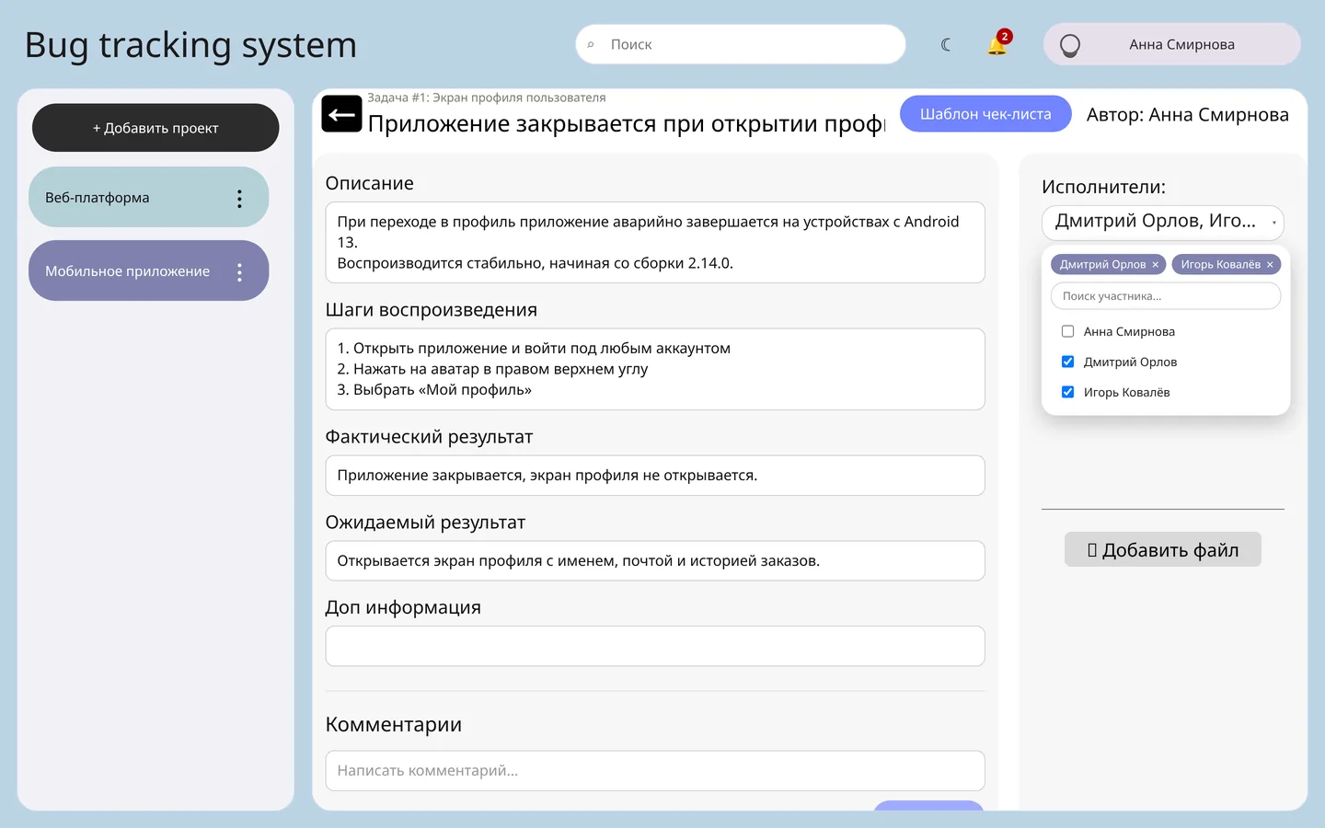The image size is (1325, 828).
Task: Click the back arrow button
Action: (341, 114)
